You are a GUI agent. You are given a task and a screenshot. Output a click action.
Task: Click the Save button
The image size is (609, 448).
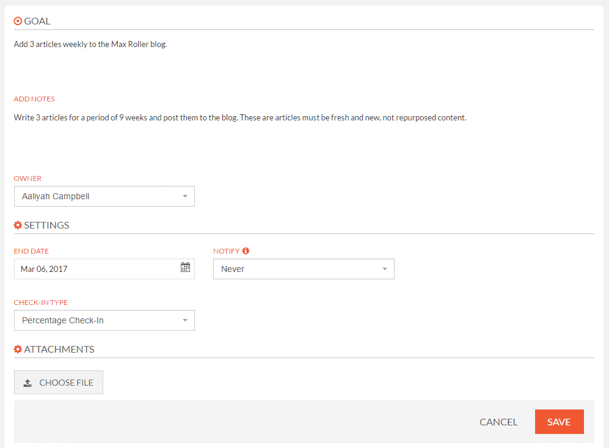(560, 422)
